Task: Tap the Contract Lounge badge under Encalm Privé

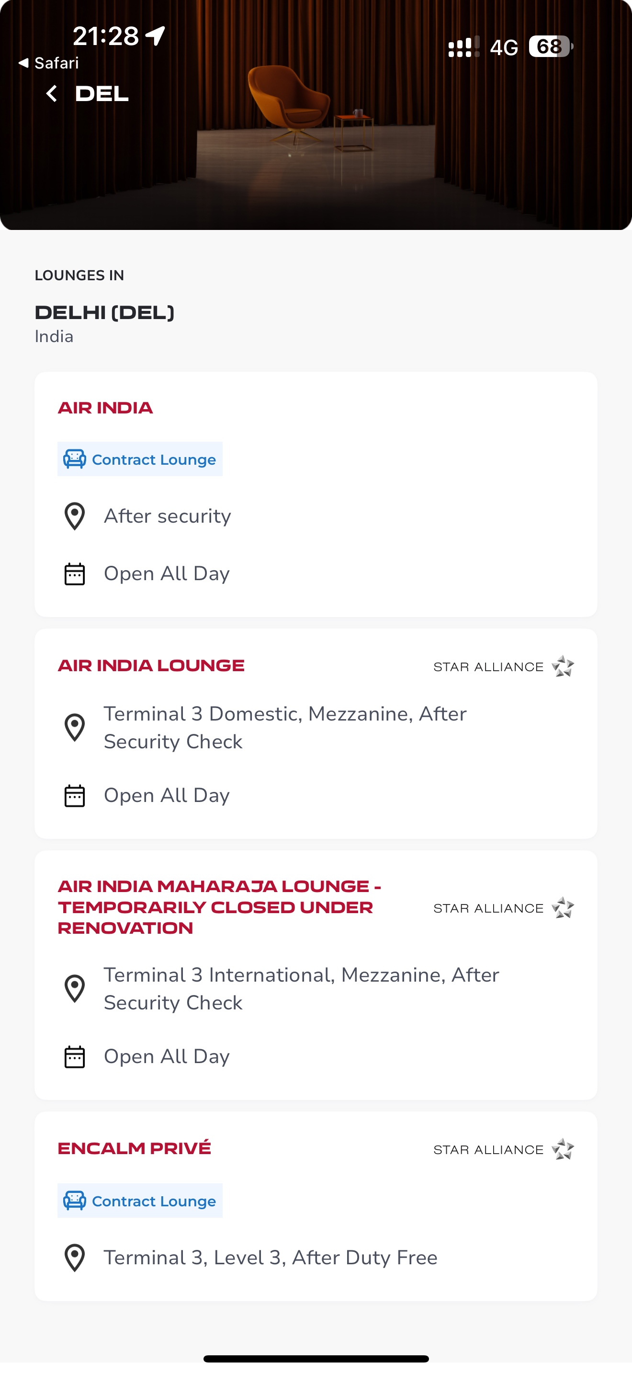Action: [x=140, y=1201]
